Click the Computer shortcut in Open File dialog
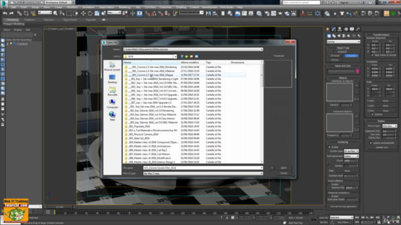This screenshot has height=225, width=401. (x=112, y=104)
